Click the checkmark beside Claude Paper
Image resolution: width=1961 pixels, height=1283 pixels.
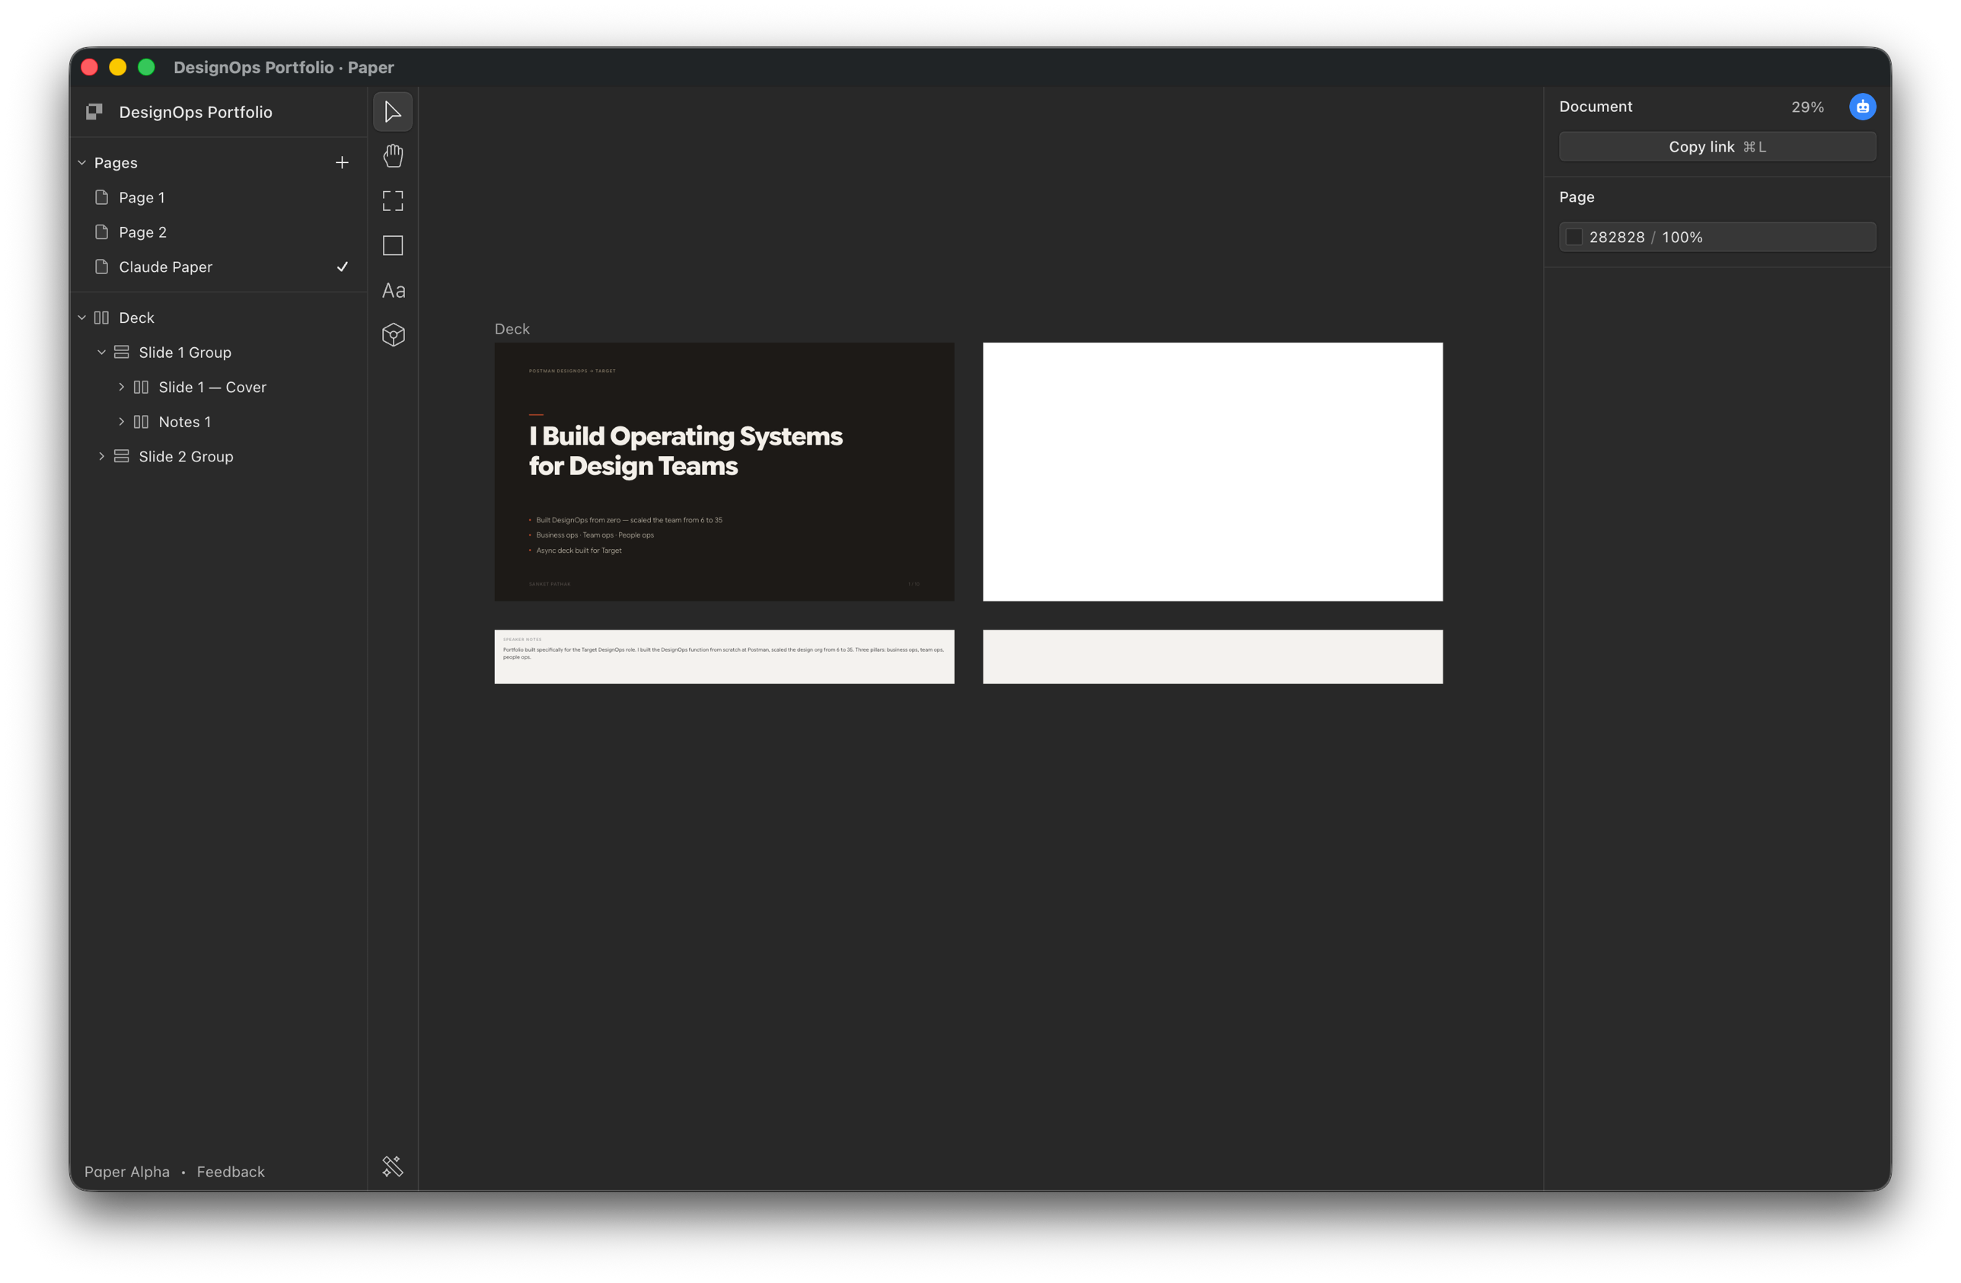tap(342, 267)
